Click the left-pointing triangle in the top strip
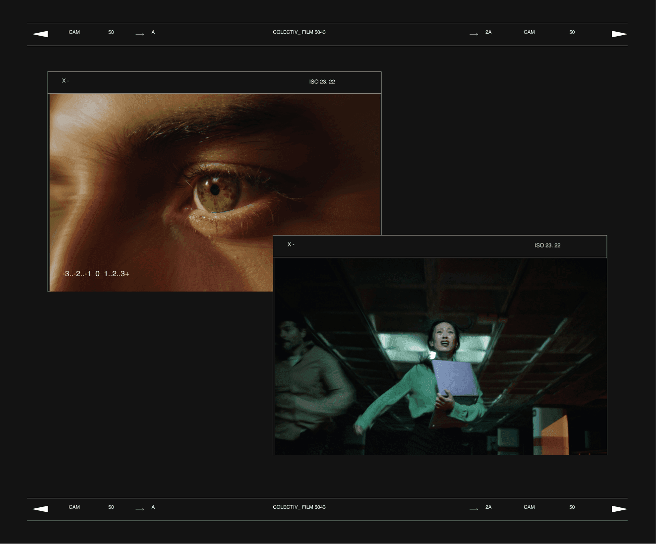This screenshot has height=544, width=656. 40,34
